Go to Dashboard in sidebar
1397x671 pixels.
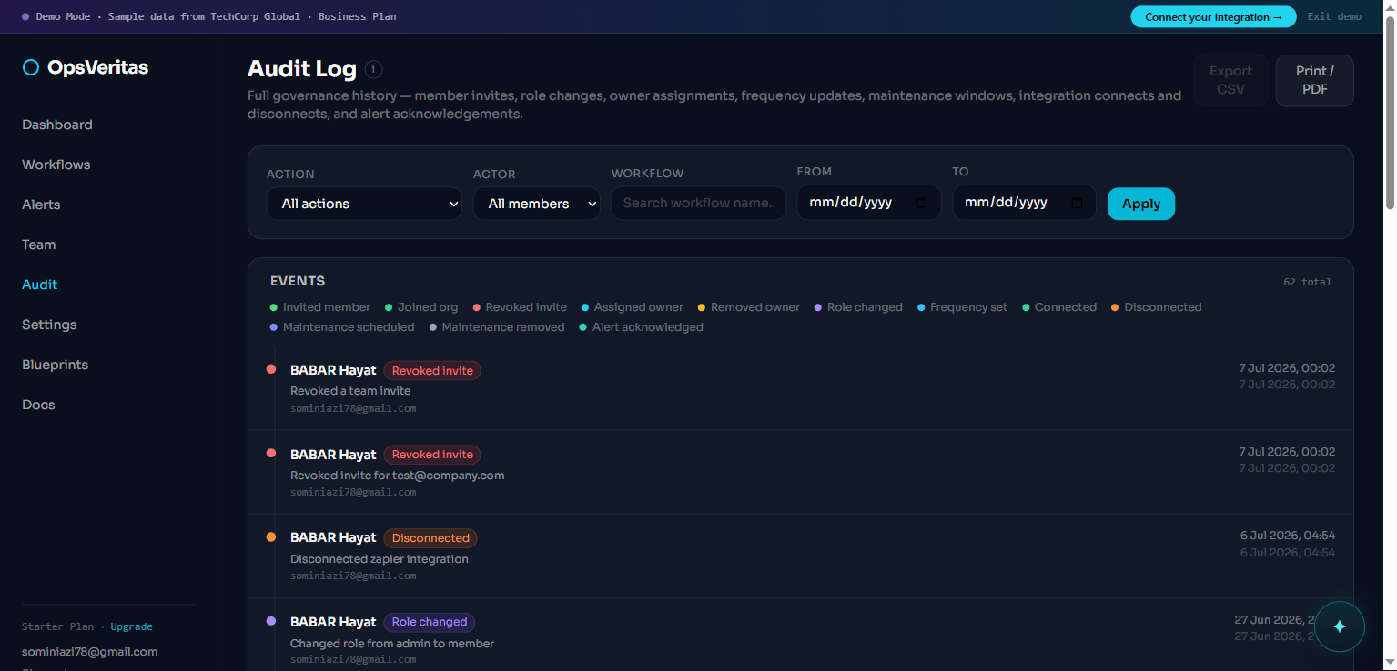click(x=57, y=125)
